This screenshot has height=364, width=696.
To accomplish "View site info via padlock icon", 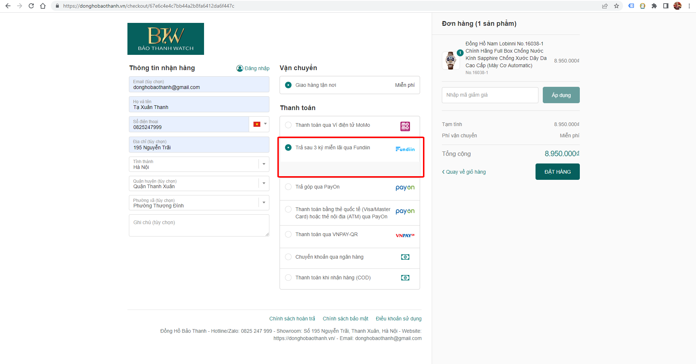I will tap(57, 6).
